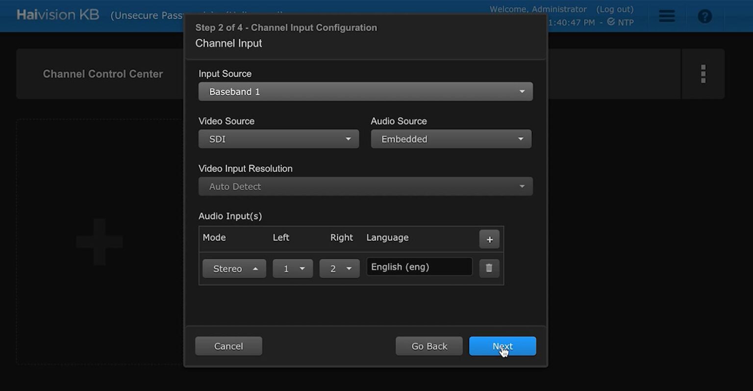Open the hamburger navigation menu
The image size is (753, 391).
[x=666, y=16]
